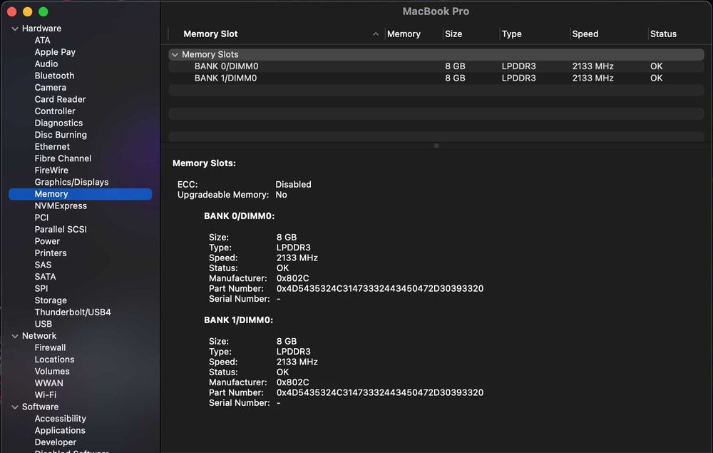Select SATA in the sidebar
The height and width of the screenshot is (453, 713).
pos(46,277)
